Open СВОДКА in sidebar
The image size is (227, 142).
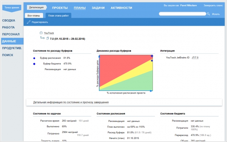tap(9, 20)
